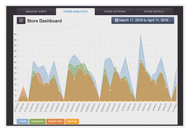This screenshot has width=186, height=131.
Task: Toggle the Inspections series in the legend
Action: click(x=37, y=121)
